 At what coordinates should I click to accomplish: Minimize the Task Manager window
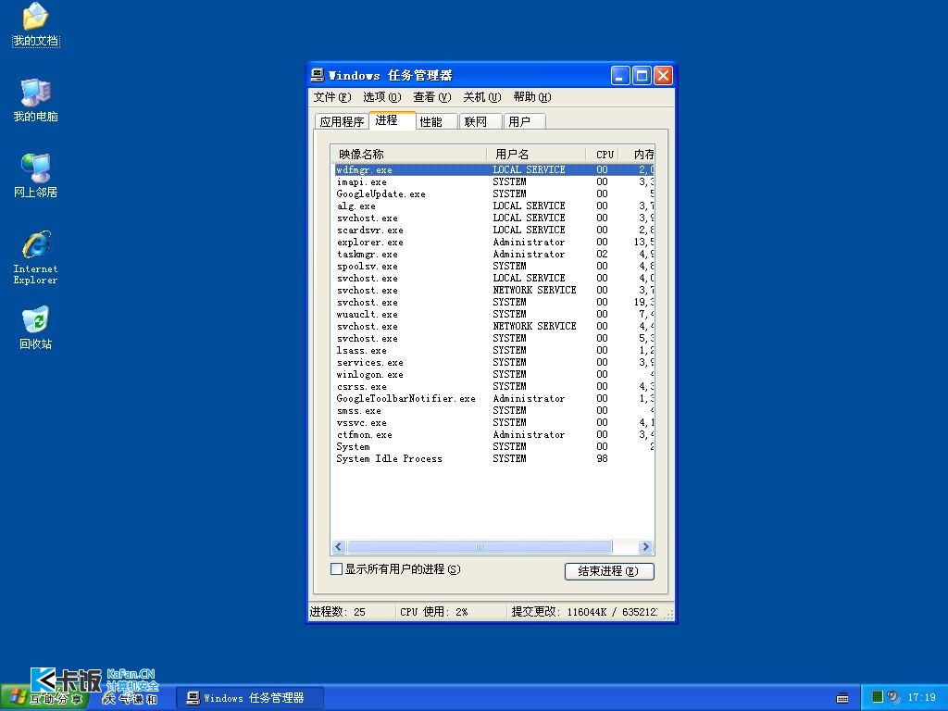[620, 76]
